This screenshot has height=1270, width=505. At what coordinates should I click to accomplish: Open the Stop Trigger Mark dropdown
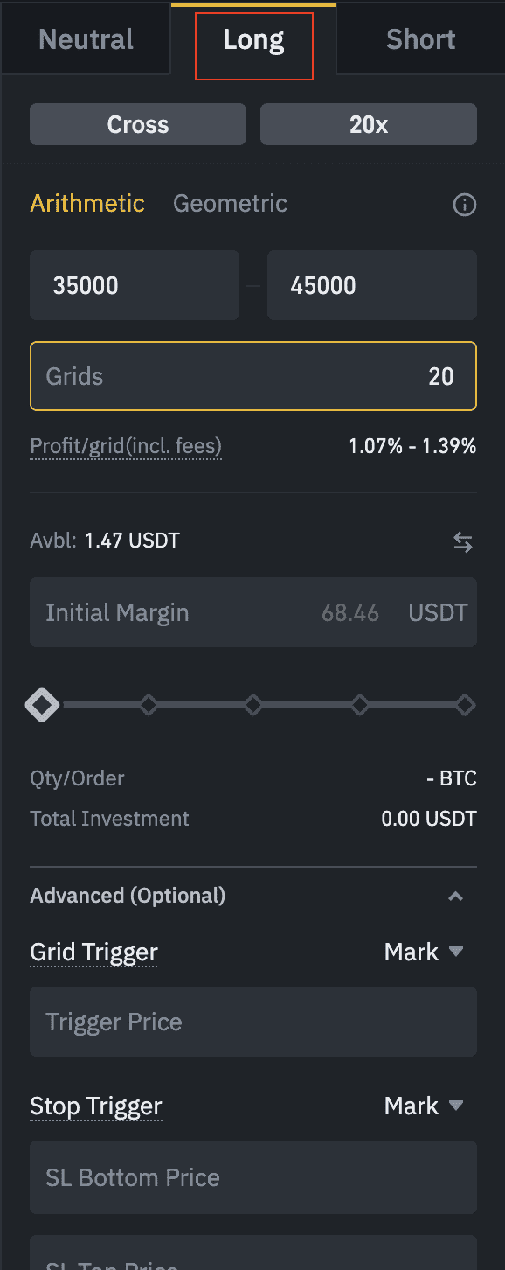pos(424,1106)
